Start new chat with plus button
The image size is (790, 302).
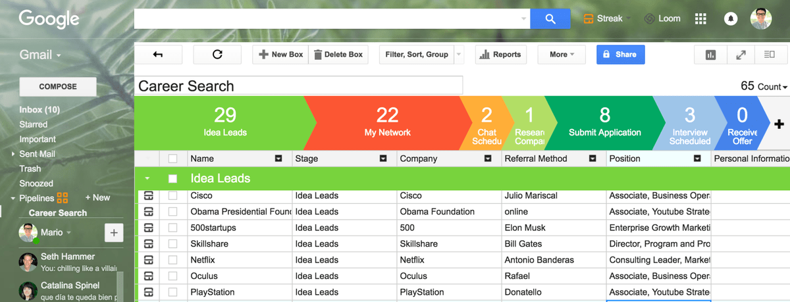click(x=113, y=232)
